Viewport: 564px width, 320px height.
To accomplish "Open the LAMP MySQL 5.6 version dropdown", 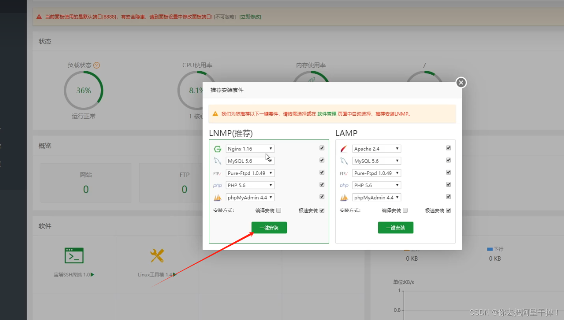I will pos(377,161).
